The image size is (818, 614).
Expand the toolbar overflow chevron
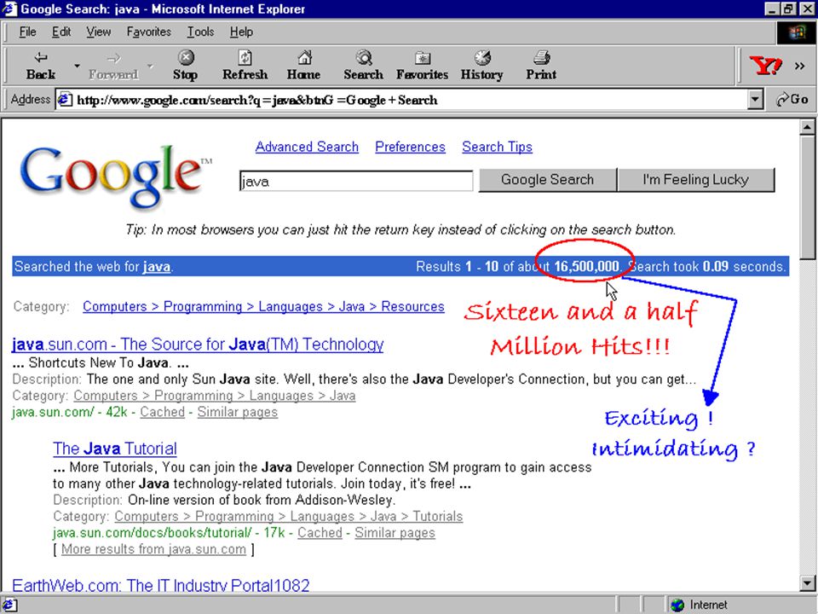[x=799, y=66]
